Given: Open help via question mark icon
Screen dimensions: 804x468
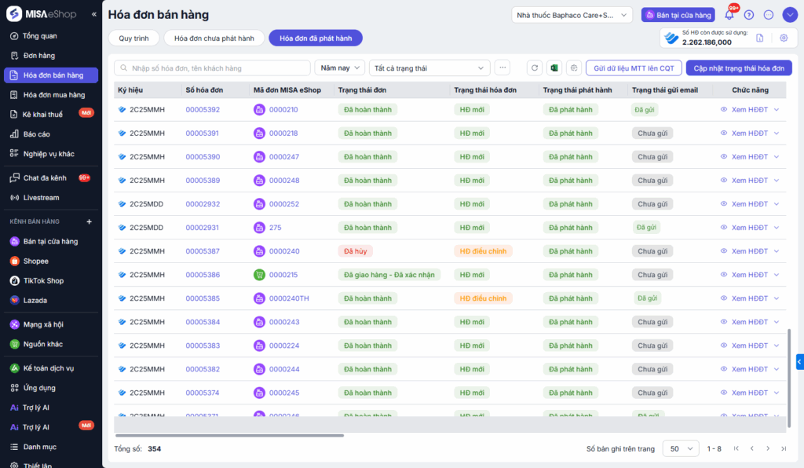Looking at the screenshot, I should pos(748,15).
